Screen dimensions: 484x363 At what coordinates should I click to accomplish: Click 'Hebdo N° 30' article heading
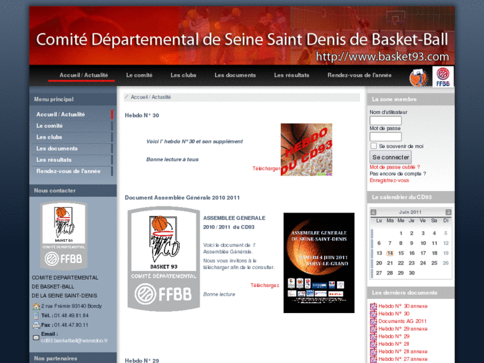point(142,115)
